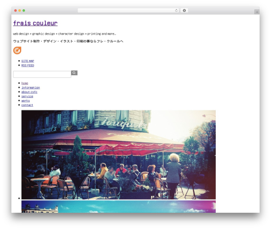The height and width of the screenshot is (229, 271).
Task: Open the frais couleur site title link
Action: pyautogui.click(x=35, y=23)
